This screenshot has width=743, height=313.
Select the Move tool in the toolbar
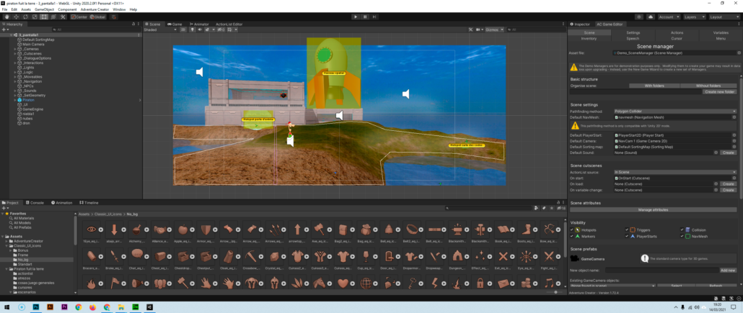click(x=15, y=16)
